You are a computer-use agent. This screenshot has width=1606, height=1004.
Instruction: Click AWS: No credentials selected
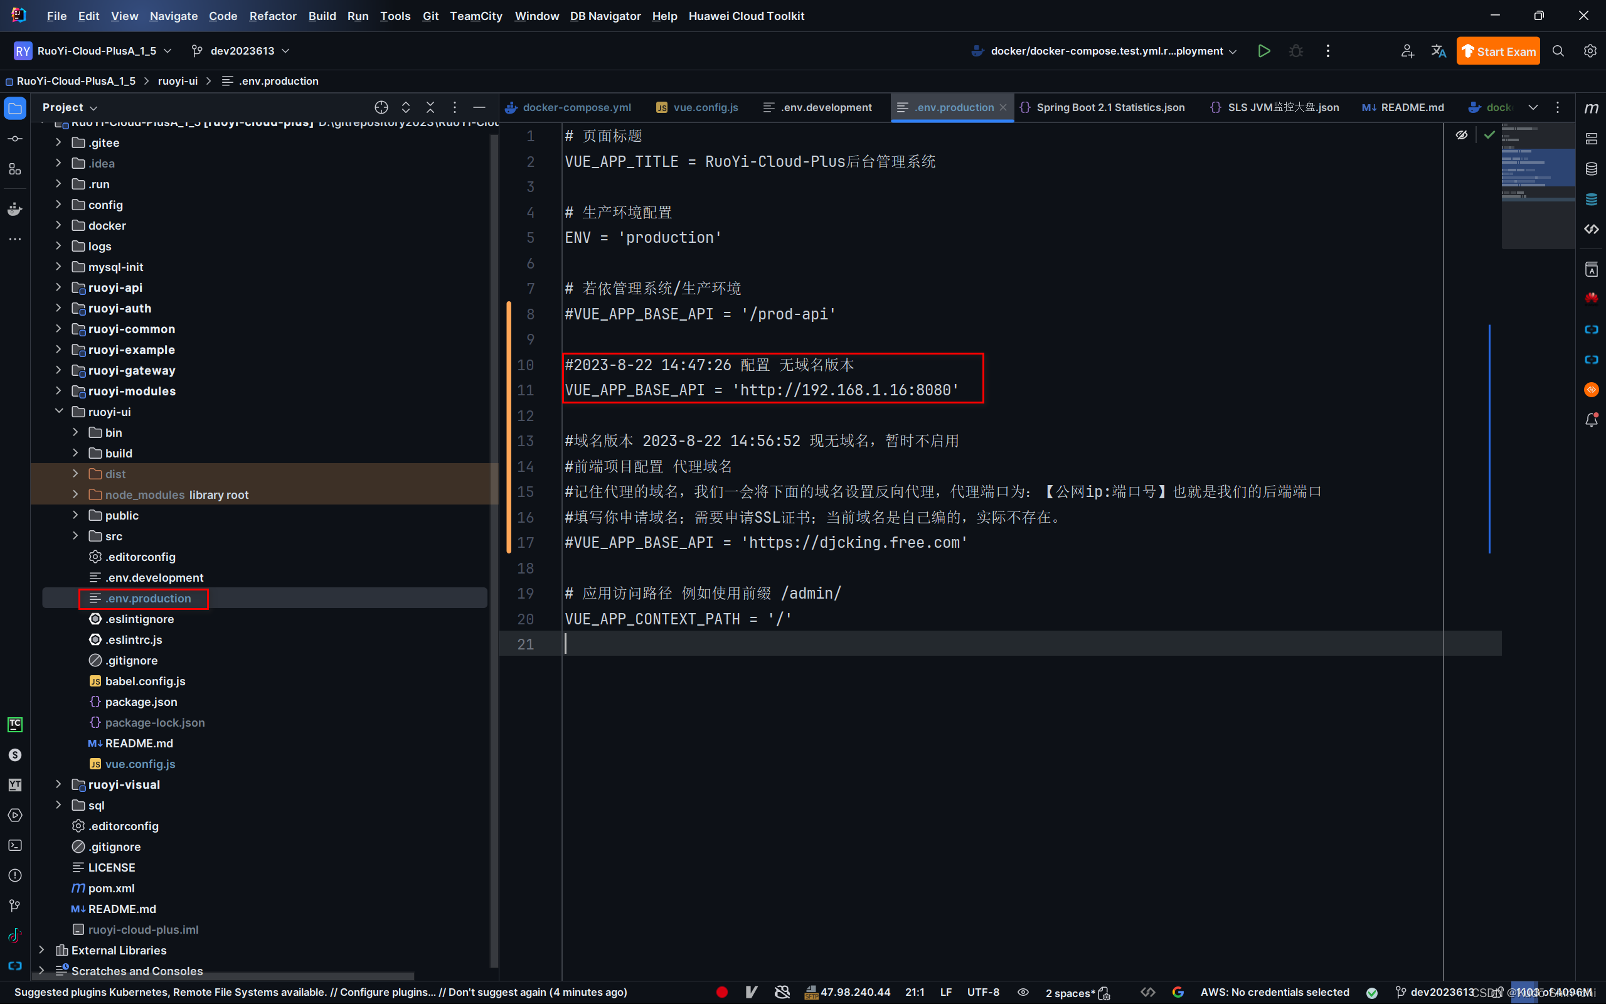click(x=1274, y=992)
